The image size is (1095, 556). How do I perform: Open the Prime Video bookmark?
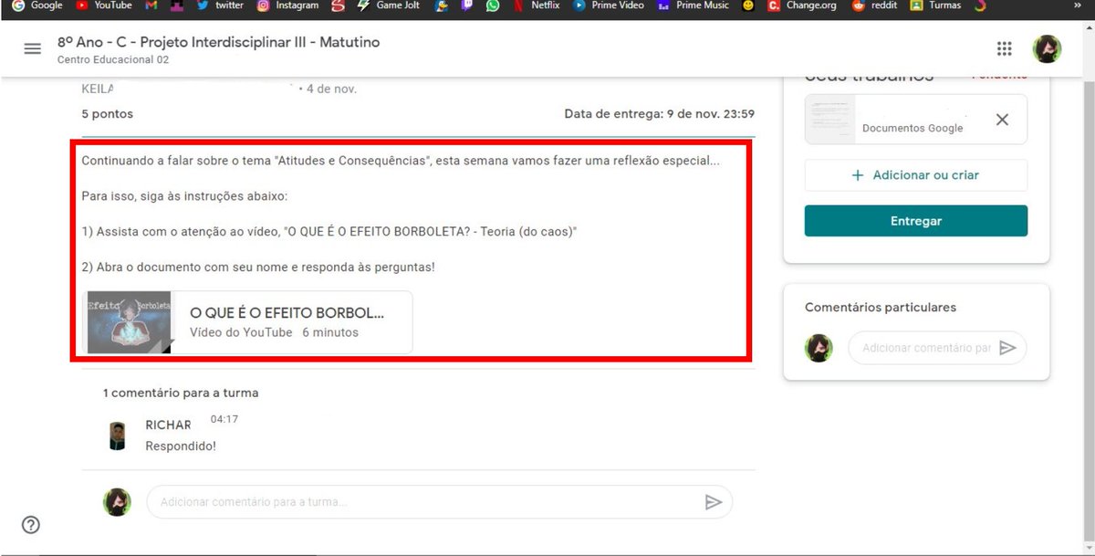(609, 5)
